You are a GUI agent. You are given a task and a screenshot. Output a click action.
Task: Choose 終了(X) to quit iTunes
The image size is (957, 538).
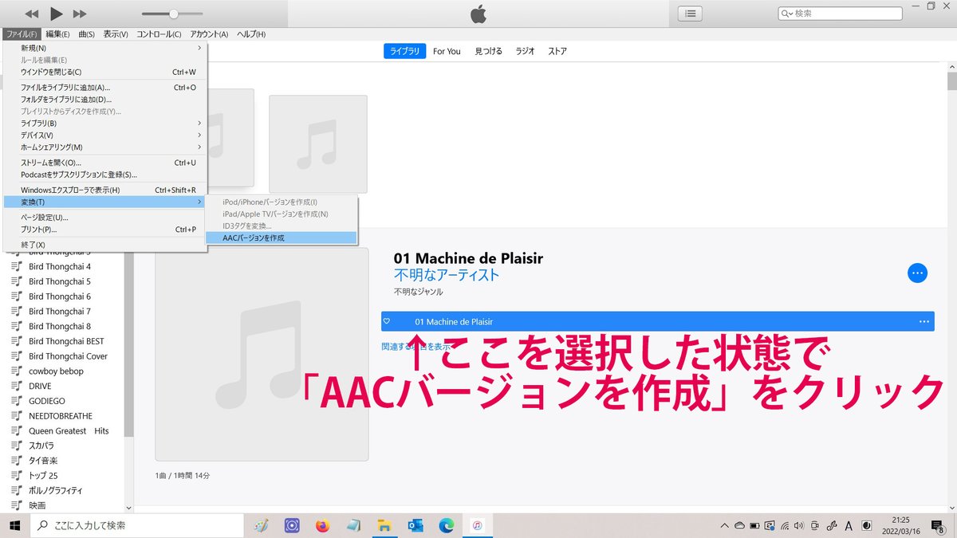(104, 244)
